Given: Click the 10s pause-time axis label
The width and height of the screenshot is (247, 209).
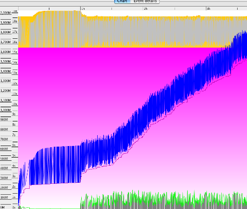Looking at the screenshot, I should 15,104.
